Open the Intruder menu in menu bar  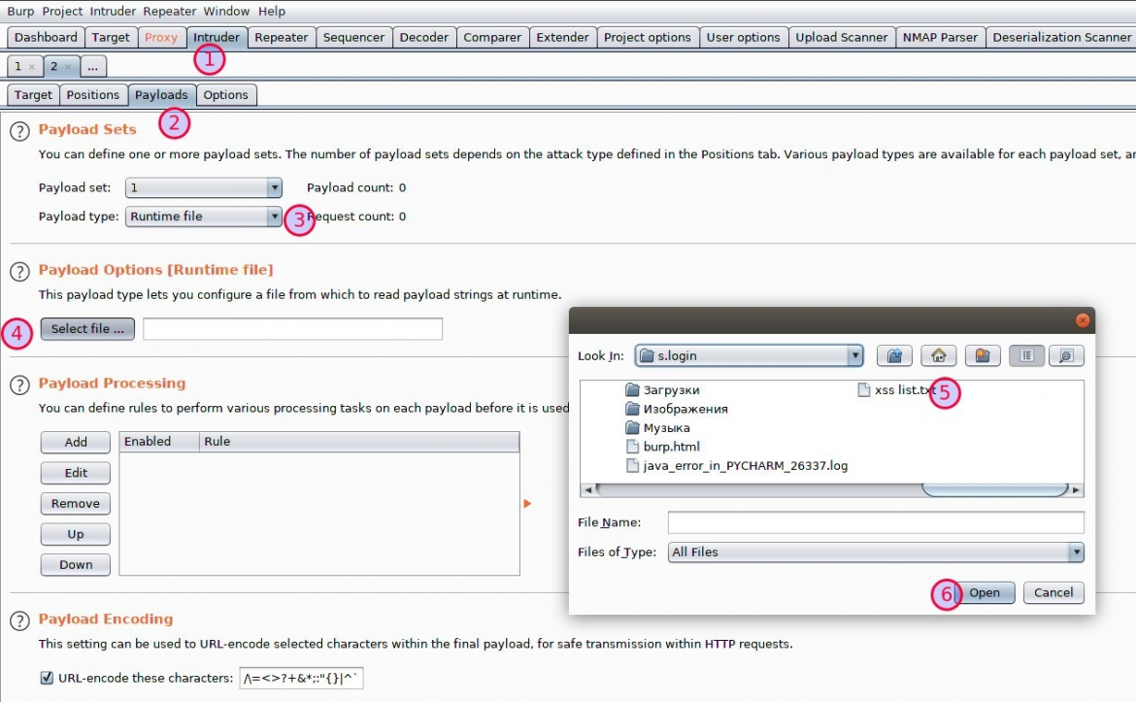tap(113, 11)
